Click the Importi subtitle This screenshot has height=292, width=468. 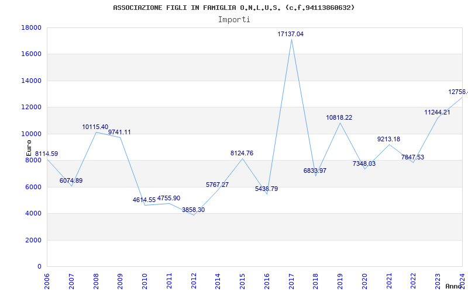coord(234,20)
